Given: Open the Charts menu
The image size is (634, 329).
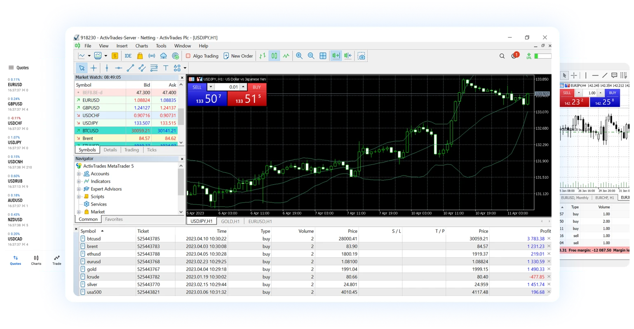Looking at the screenshot, I should [x=141, y=46].
